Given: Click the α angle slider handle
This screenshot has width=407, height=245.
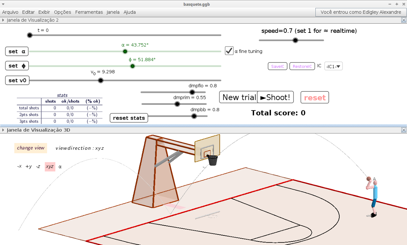Looking at the screenshot, I should (x=125, y=52).
